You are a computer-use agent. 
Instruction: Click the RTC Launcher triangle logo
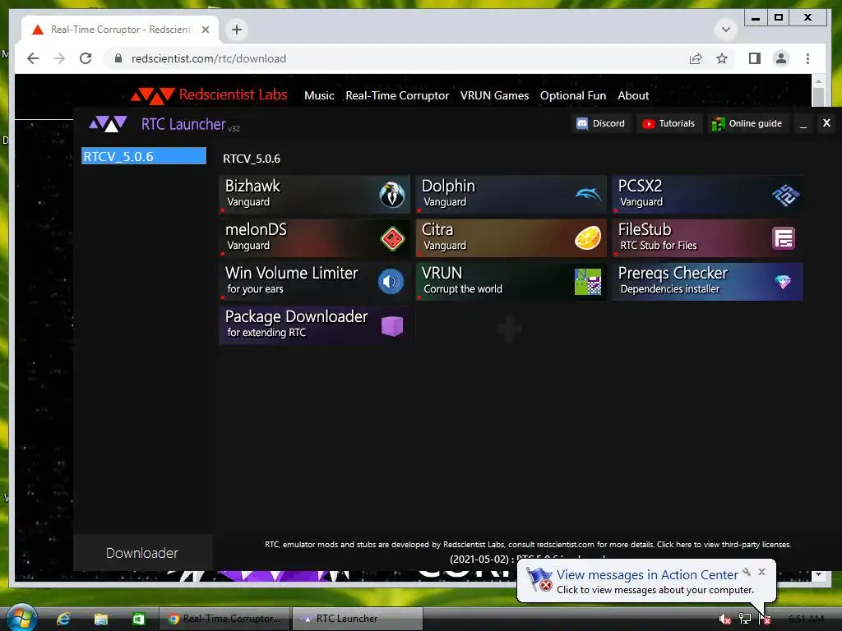click(x=108, y=124)
